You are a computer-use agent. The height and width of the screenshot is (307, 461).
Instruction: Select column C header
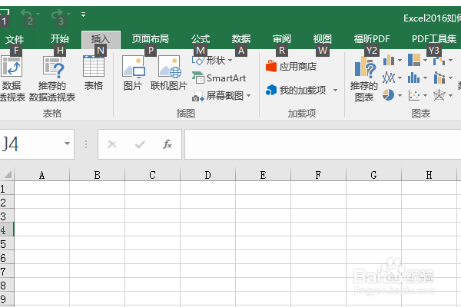(152, 175)
